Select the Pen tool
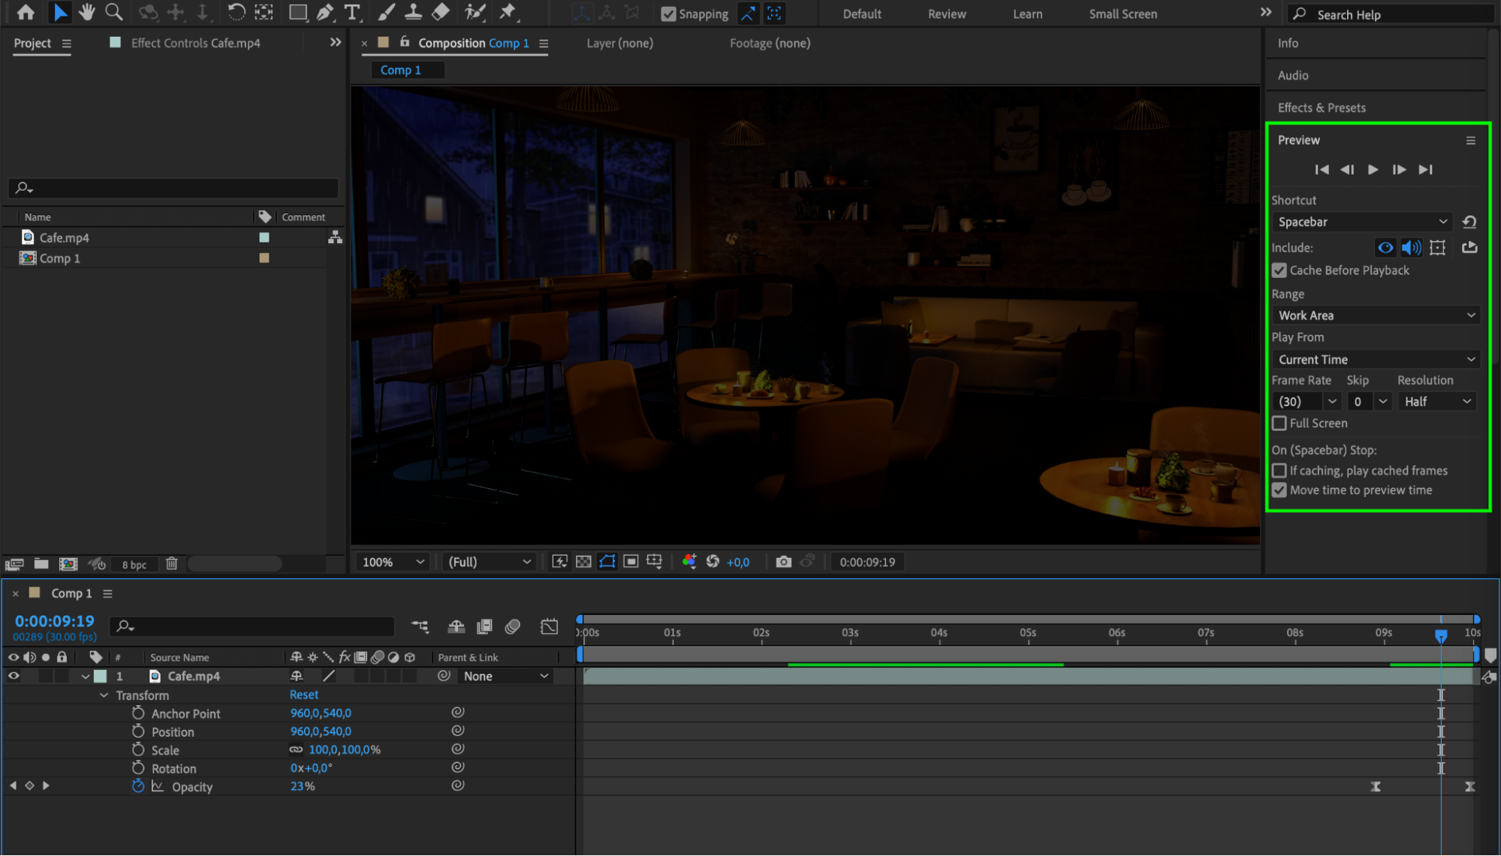The height and width of the screenshot is (856, 1501). pos(324,12)
